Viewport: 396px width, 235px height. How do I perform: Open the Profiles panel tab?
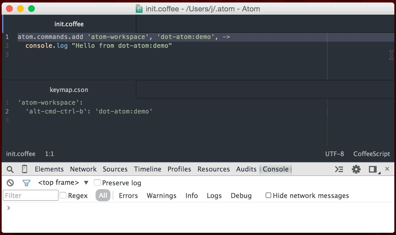tap(179, 169)
